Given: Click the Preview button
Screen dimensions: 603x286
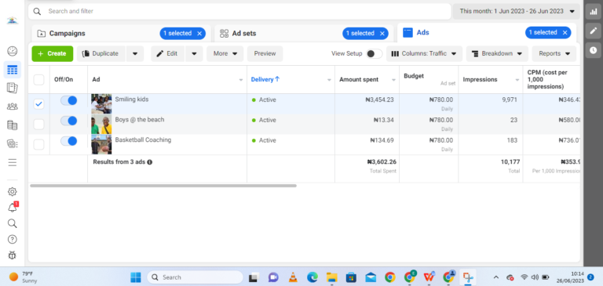Looking at the screenshot, I should click(x=265, y=54).
